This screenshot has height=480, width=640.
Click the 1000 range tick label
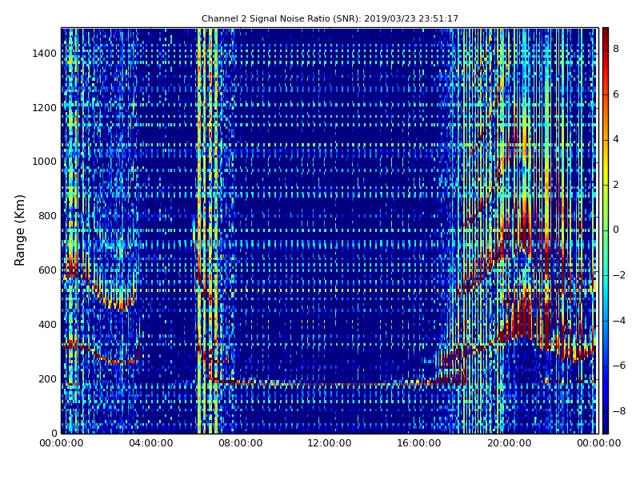point(45,162)
